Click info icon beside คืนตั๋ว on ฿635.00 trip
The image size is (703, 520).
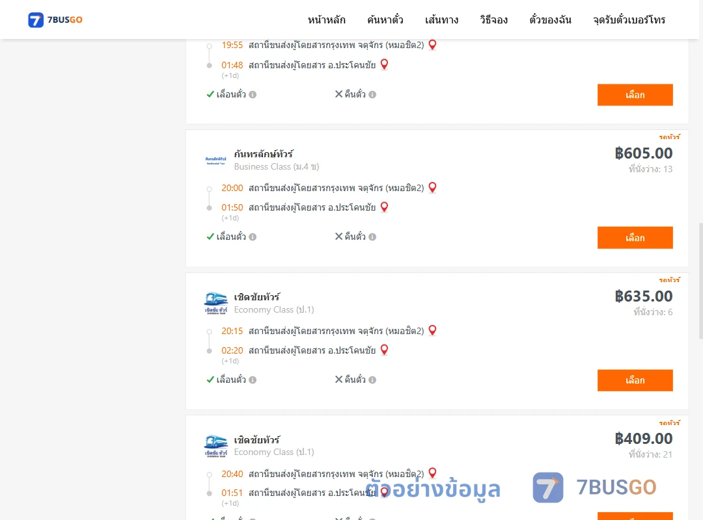pyautogui.click(x=372, y=380)
